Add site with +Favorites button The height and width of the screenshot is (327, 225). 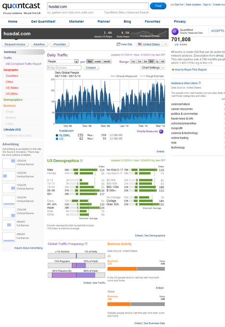[x=60, y=44]
